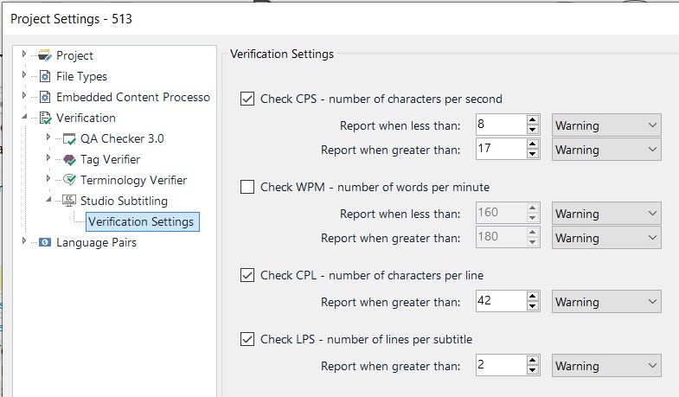Uncheck Check CPL characters per line
The width and height of the screenshot is (679, 397).
pos(247,275)
